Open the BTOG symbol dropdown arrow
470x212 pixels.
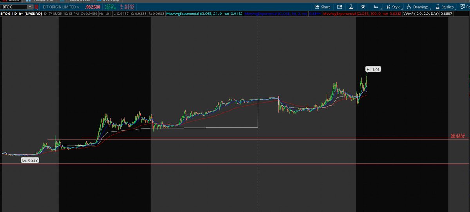coord(30,7)
